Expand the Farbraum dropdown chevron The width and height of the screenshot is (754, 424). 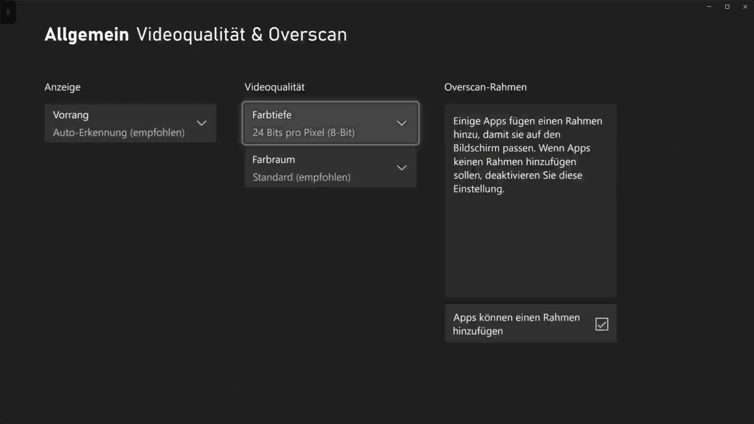401,168
